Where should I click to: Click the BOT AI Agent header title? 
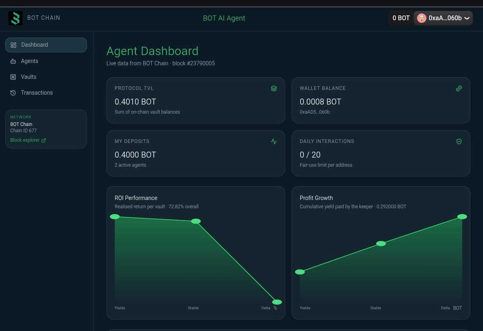tap(224, 18)
